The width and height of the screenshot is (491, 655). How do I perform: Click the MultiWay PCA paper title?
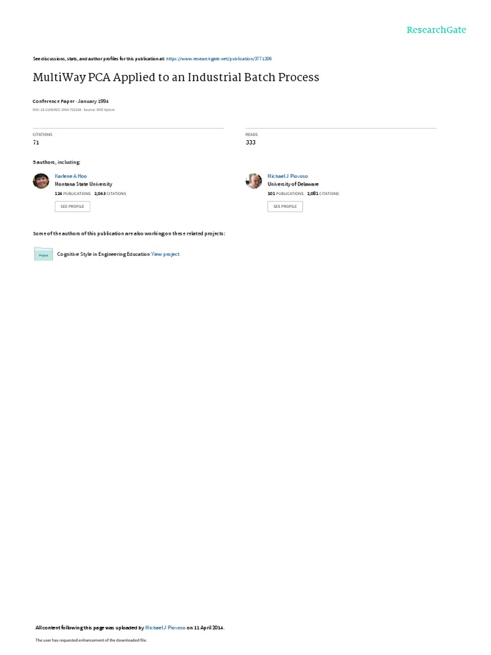(x=176, y=77)
